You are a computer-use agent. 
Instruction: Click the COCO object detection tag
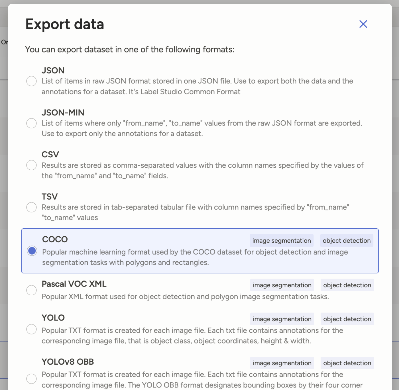tap(347, 241)
